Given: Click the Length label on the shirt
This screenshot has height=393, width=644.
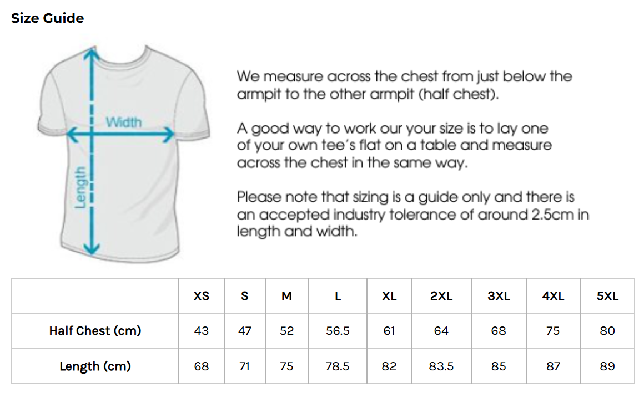Looking at the screenshot, I should pos(81,187).
